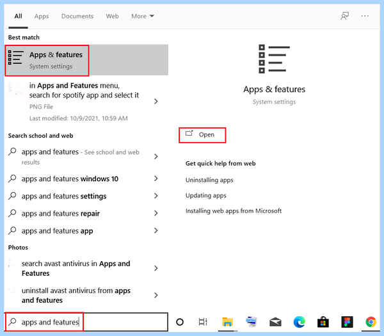Expand the More dropdown tab

143,16
